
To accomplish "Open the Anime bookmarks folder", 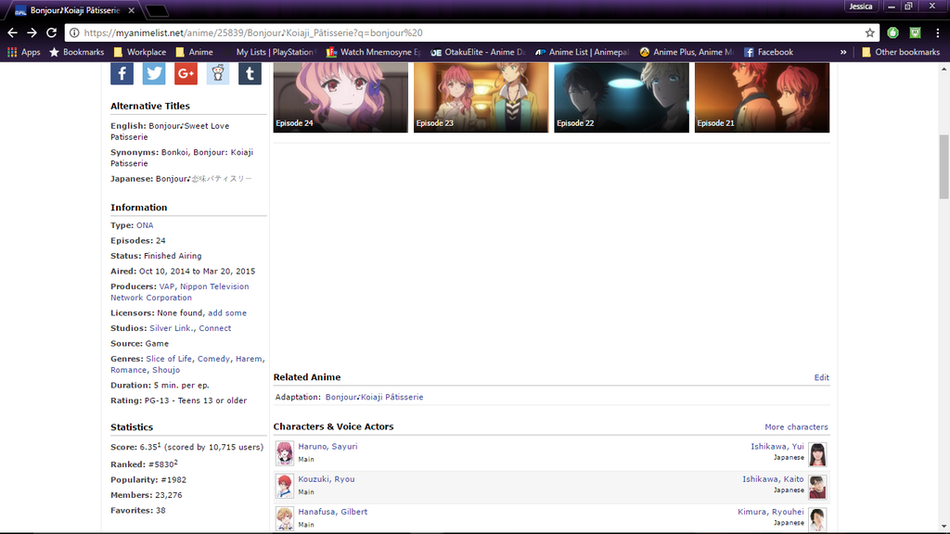I will click(195, 52).
